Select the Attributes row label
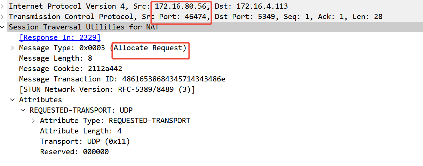This screenshot has height=166, width=423. tap(40, 100)
